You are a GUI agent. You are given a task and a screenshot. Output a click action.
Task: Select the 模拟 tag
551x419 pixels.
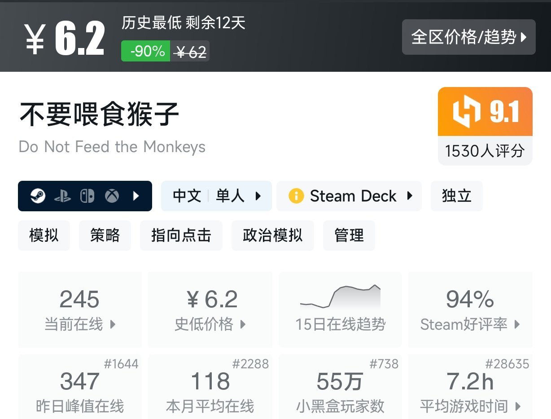coord(44,235)
